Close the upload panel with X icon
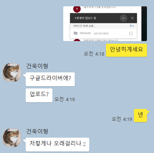Image resolution: width=154 pixels, height=153 pixels. 132,18
